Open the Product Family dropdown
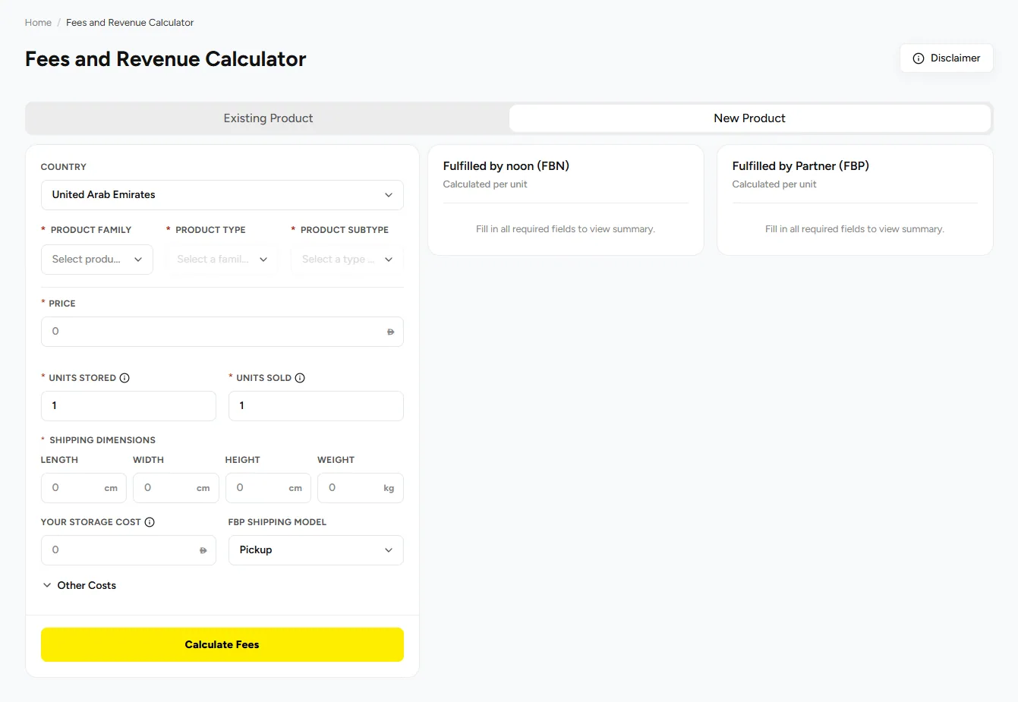The image size is (1018, 702). click(97, 260)
